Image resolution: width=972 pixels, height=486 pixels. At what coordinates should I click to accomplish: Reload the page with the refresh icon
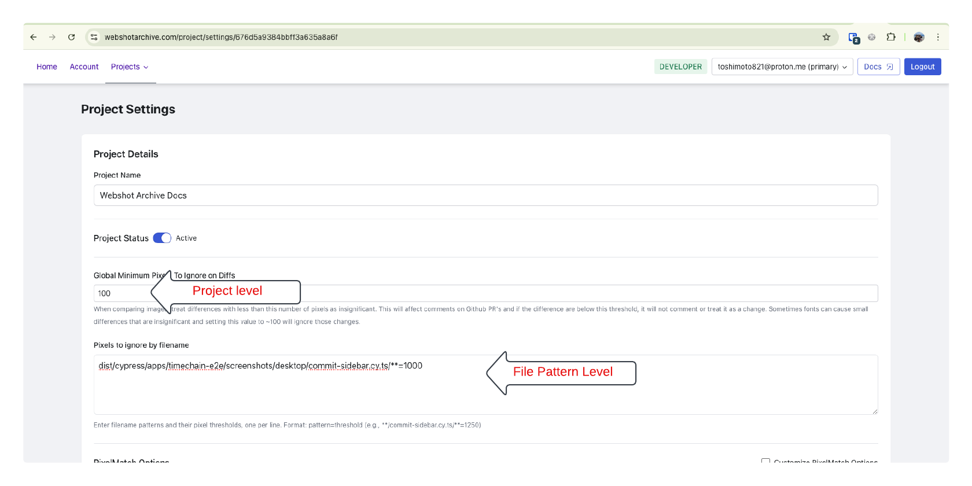71,37
